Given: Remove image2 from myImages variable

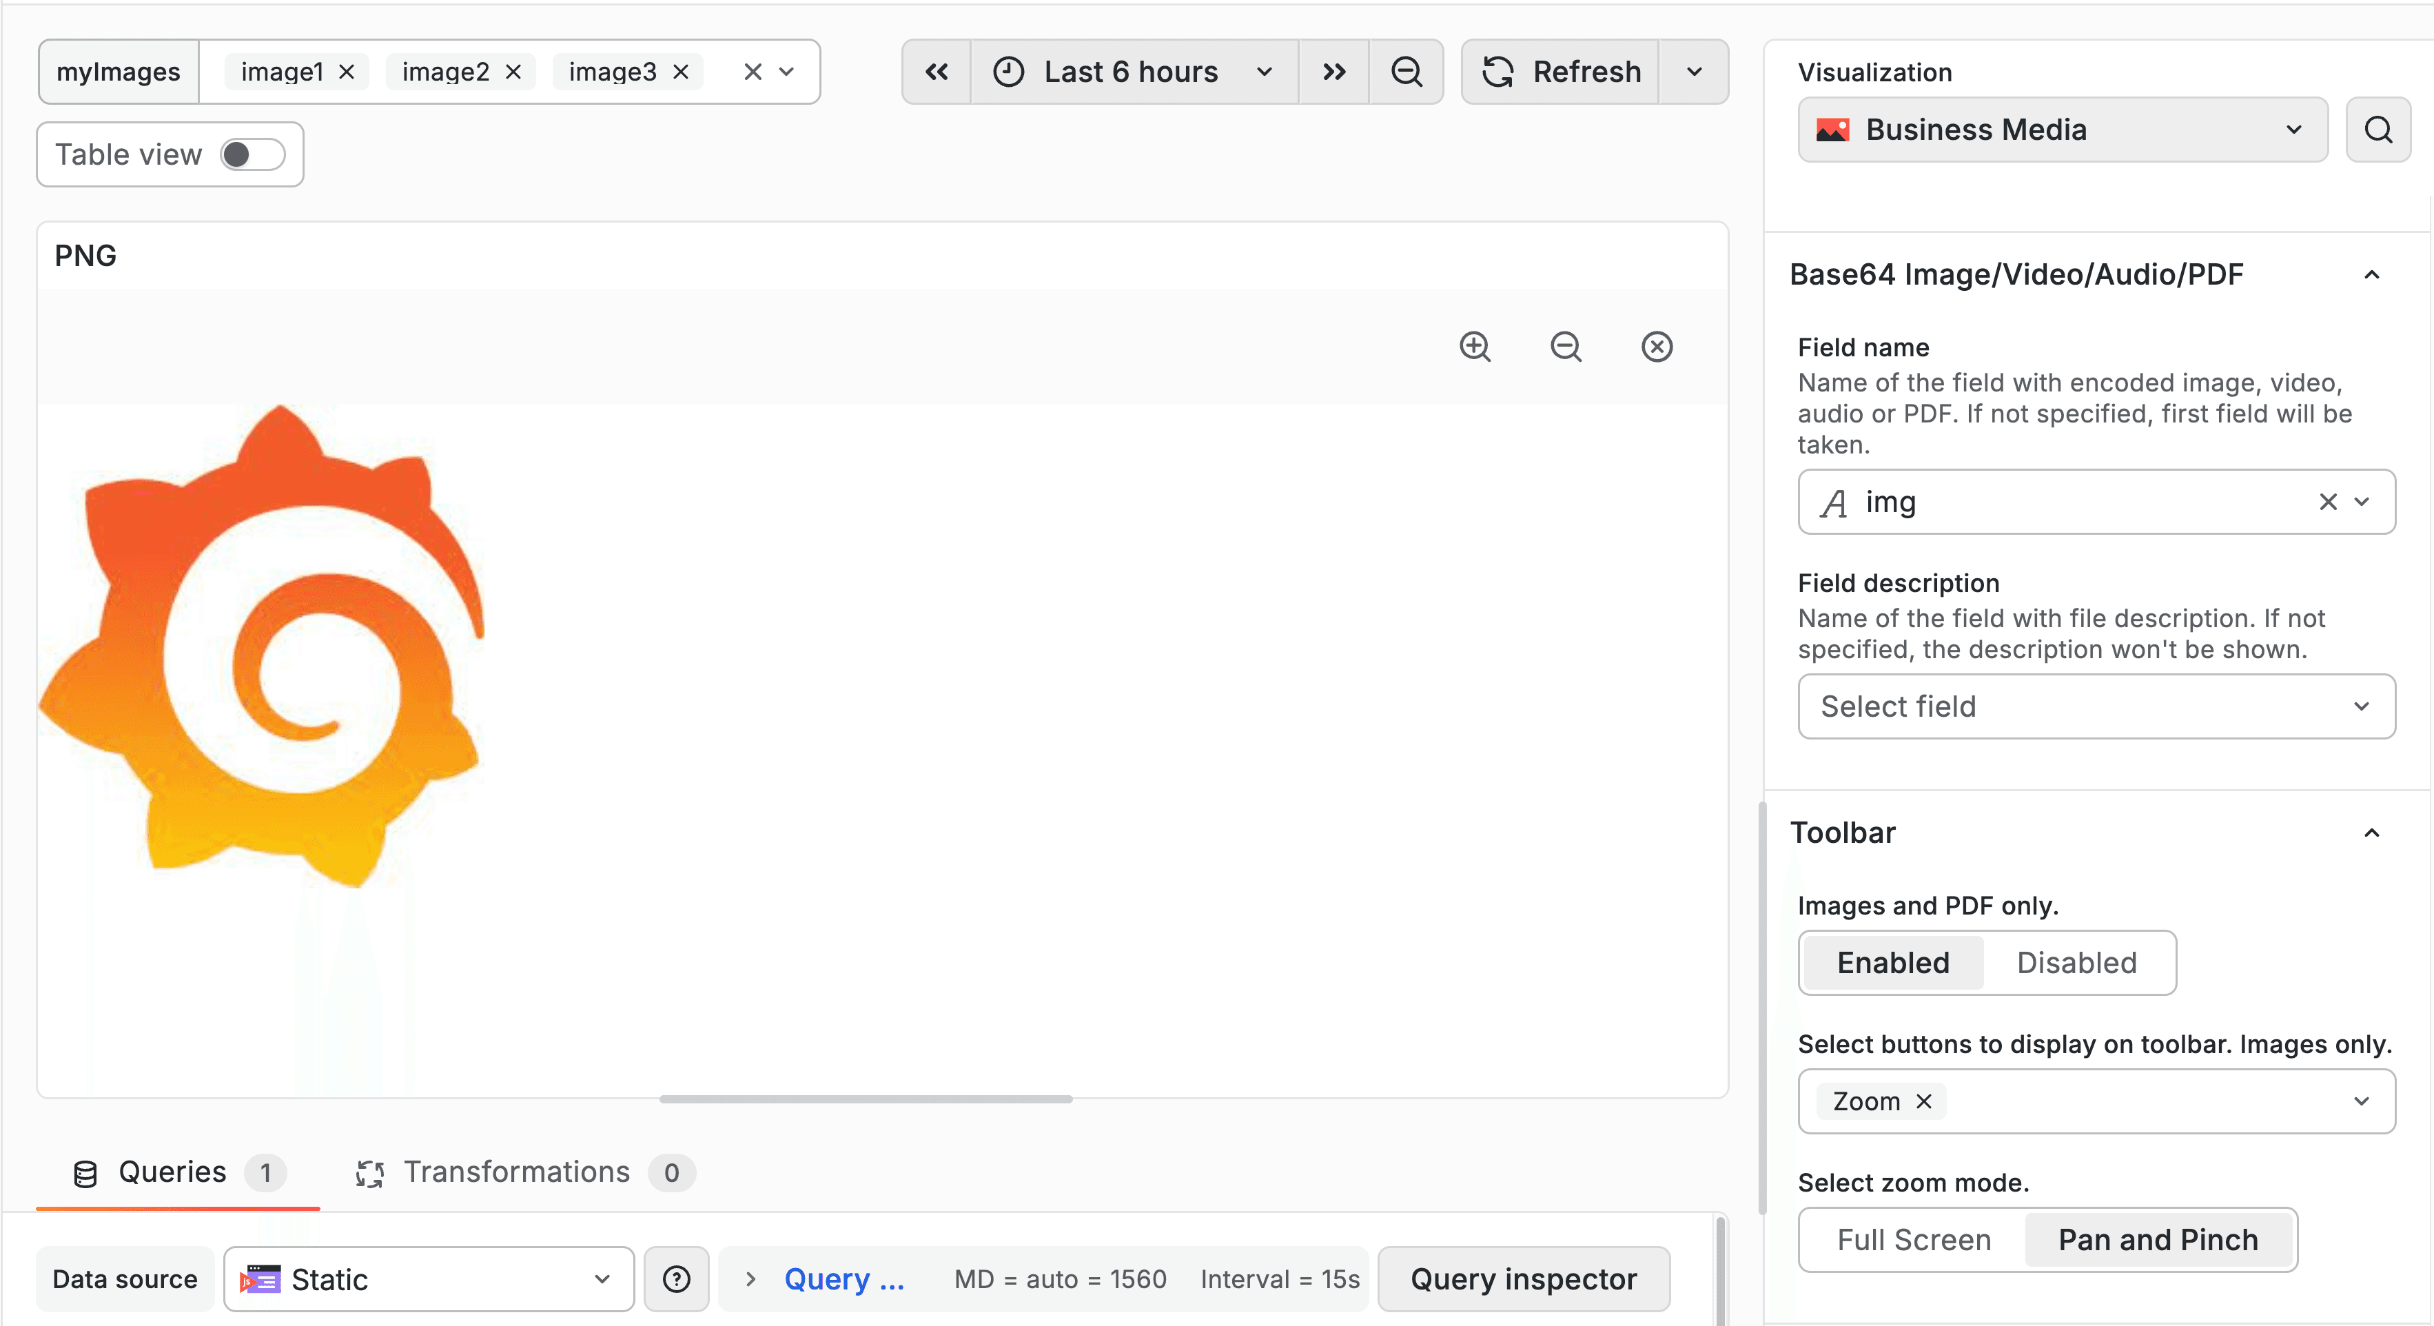Looking at the screenshot, I should (x=513, y=72).
